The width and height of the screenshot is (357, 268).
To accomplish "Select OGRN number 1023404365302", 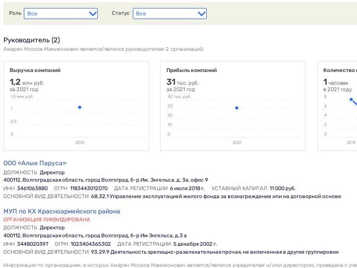I will (x=90, y=244).
